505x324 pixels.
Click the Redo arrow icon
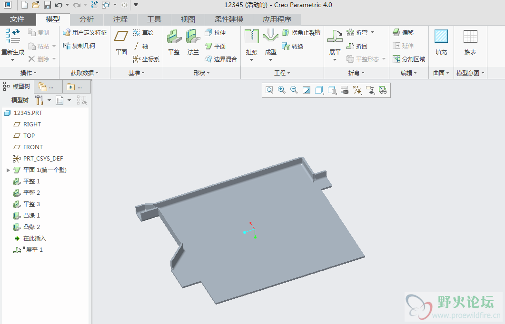(x=77, y=5)
